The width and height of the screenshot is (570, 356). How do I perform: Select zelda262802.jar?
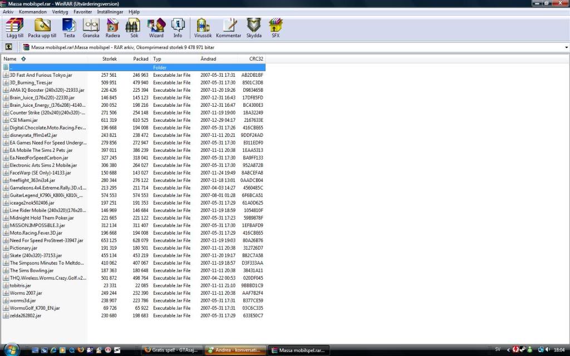point(26,316)
